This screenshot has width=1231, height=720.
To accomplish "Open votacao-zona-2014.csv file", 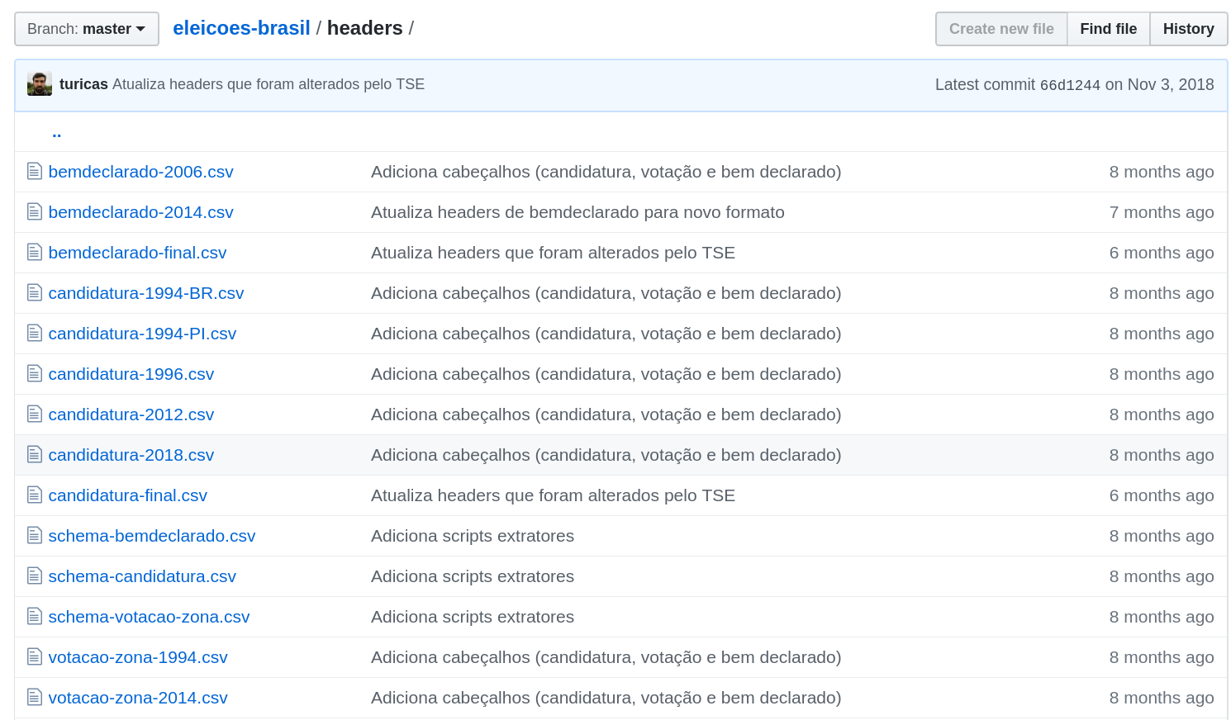I will 138,698.
